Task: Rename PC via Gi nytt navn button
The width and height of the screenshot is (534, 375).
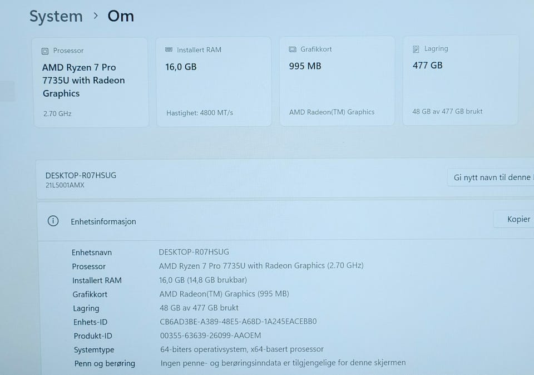Action: coord(491,177)
